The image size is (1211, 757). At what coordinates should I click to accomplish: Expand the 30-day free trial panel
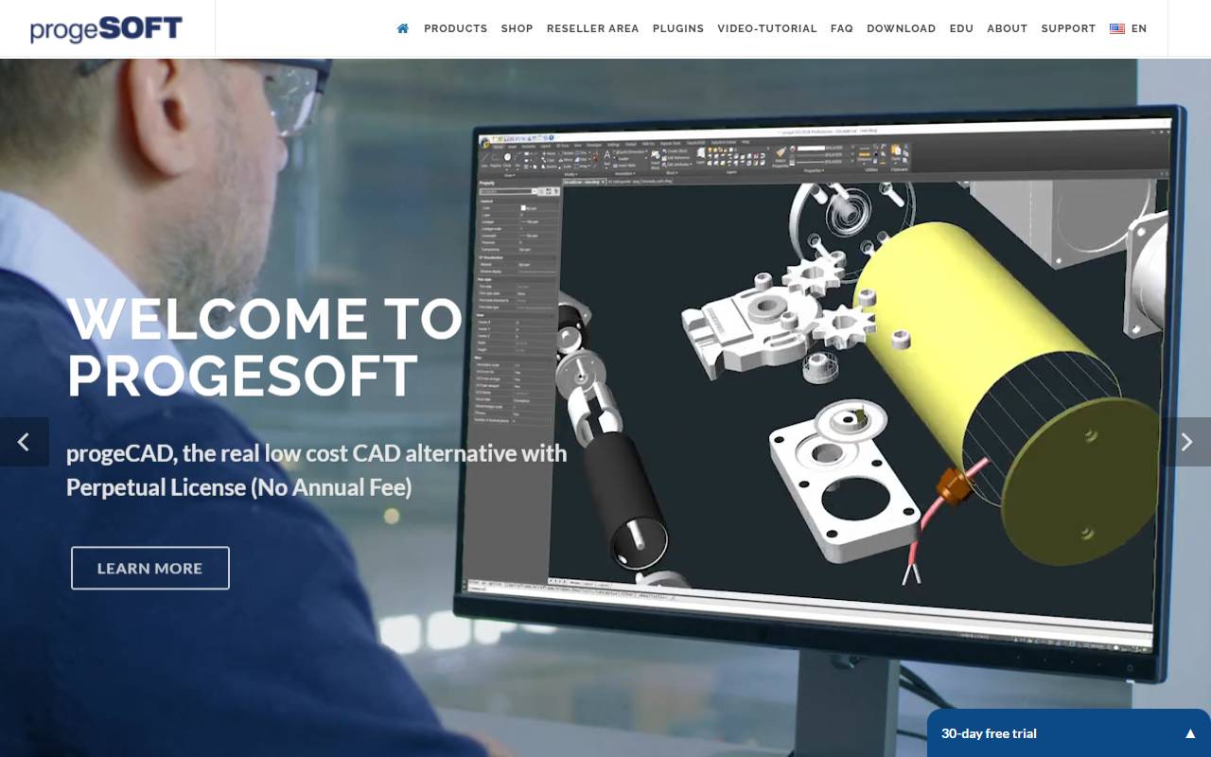tap(1069, 733)
